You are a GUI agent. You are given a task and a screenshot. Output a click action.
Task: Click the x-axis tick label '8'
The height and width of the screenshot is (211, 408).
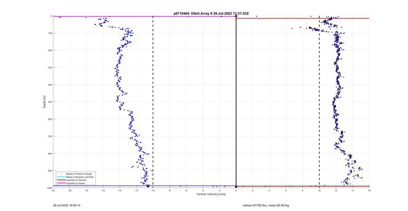[x=303, y=190]
